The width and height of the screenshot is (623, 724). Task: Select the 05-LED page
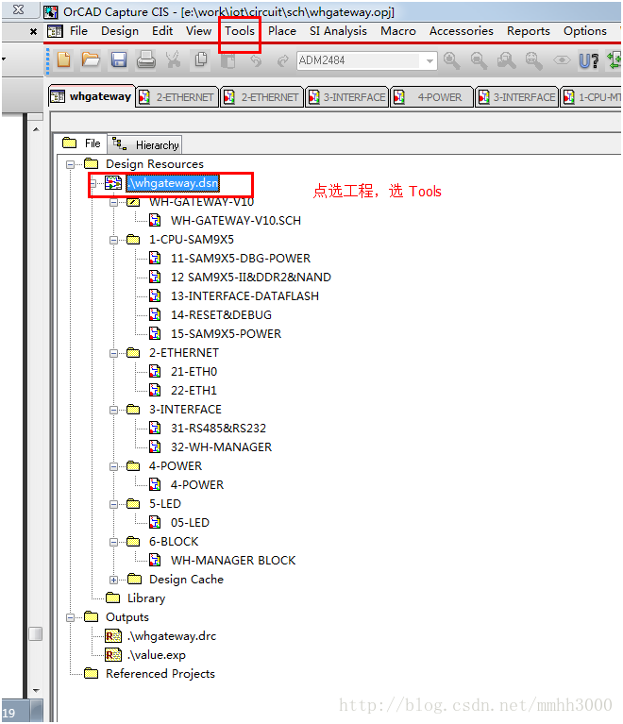point(190,523)
